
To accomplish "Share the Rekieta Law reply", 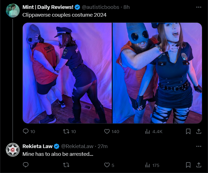I will pyautogui.click(x=199, y=165).
